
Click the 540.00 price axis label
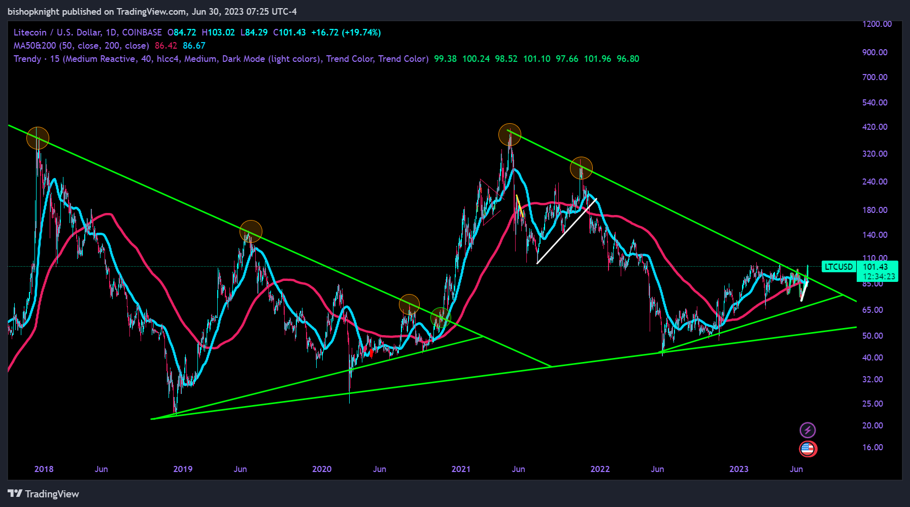[875, 102]
